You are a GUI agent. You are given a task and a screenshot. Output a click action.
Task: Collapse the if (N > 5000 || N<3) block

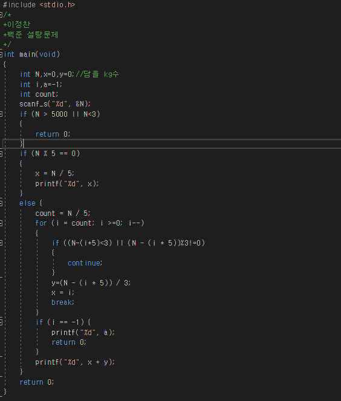click(x=1, y=114)
